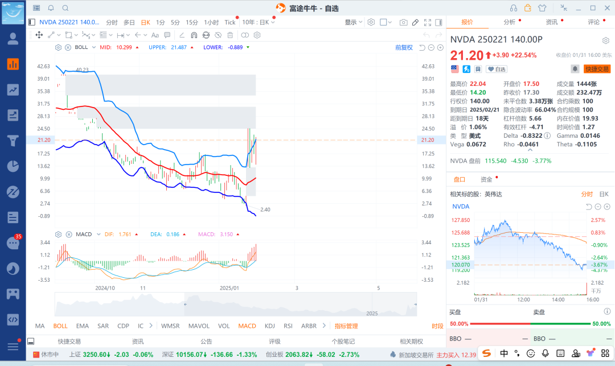This screenshot has width=615, height=366.
Task: Expand the BOLL indicator dropdown arrow
Action: [x=94, y=47]
